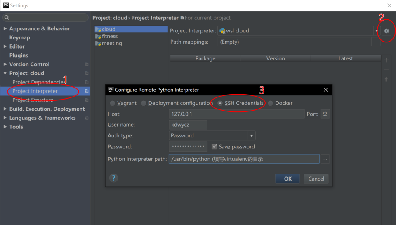Expand Build, Execution, Deployment section
This screenshot has height=225, width=396.
point(5,109)
